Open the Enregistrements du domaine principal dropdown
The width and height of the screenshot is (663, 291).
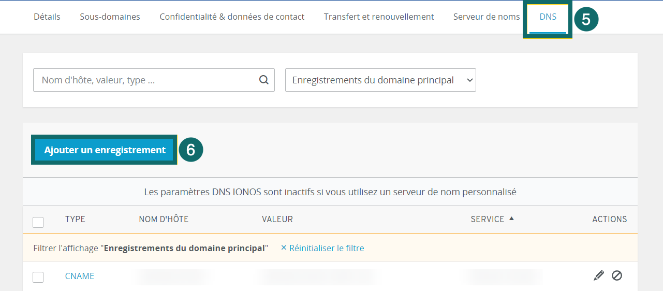pos(380,80)
